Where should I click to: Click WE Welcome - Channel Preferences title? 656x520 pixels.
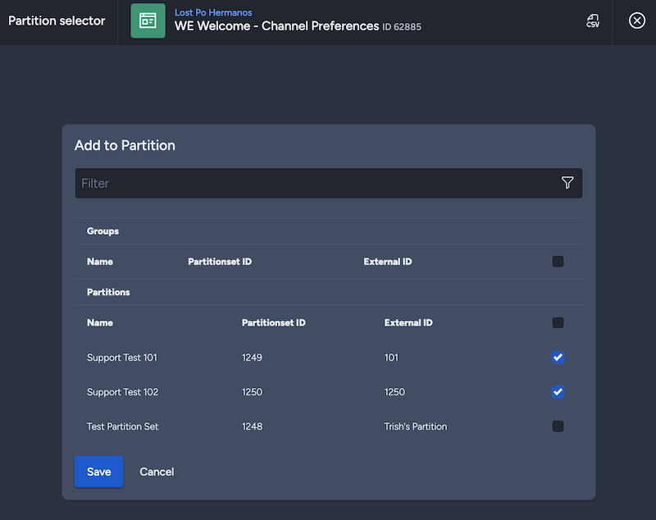tap(277, 26)
